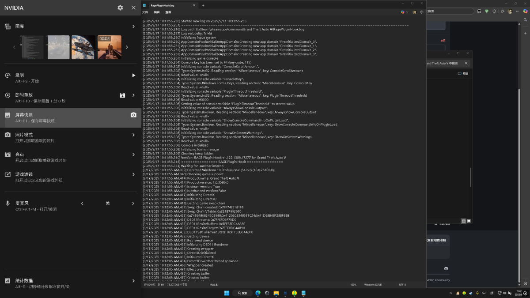This screenshot has width=530, height=298.
Task: Capture a screenshot with camera icon
Action: tap(133, 115)
